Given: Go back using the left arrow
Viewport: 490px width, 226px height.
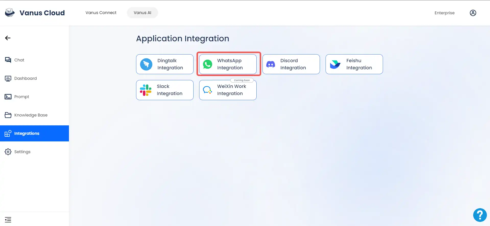Looking at the screenshot, I should [x=8, y=38].
